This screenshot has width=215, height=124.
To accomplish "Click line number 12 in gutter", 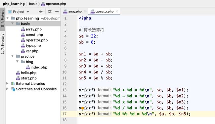I will pyautogui.click(x=64, y=84).
